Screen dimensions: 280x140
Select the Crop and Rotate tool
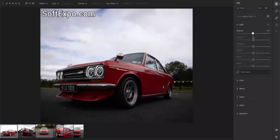click(276, 11)
